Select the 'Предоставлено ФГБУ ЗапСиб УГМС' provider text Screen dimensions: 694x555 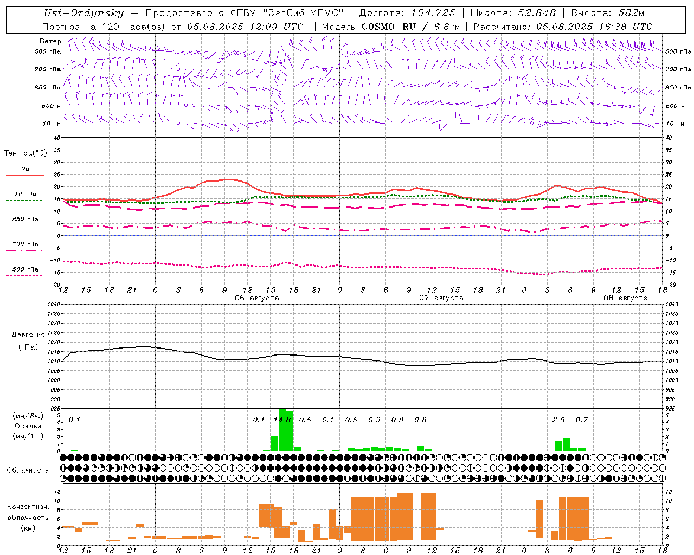(245, 13)
